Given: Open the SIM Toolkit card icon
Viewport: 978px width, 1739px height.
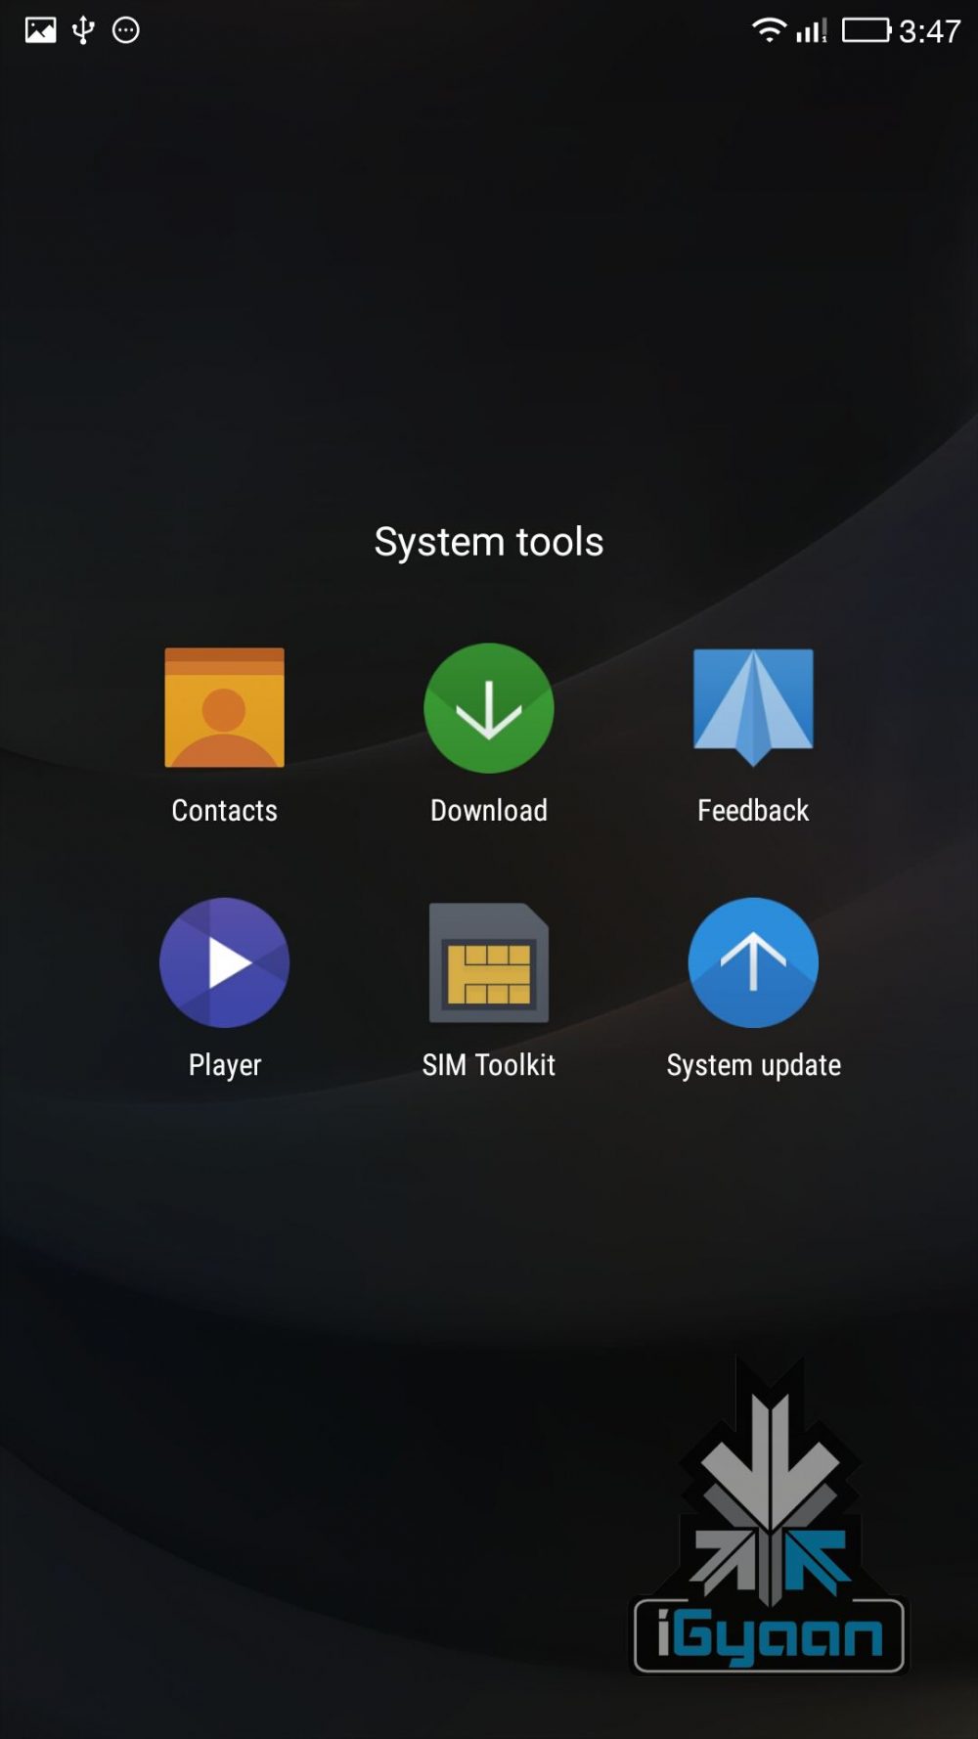Looking at the screenshot, I should [488, 963].
